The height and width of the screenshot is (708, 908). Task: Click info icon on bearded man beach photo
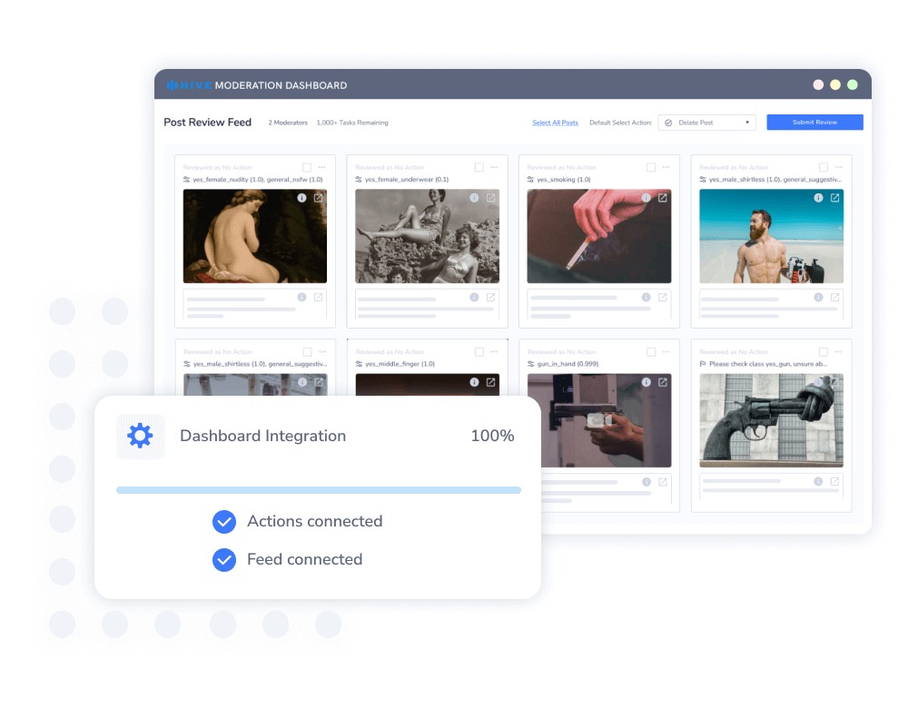tap(818, 198)
